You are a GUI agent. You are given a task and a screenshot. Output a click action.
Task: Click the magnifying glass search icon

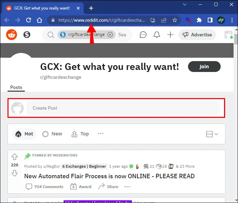tap(51, 35)
